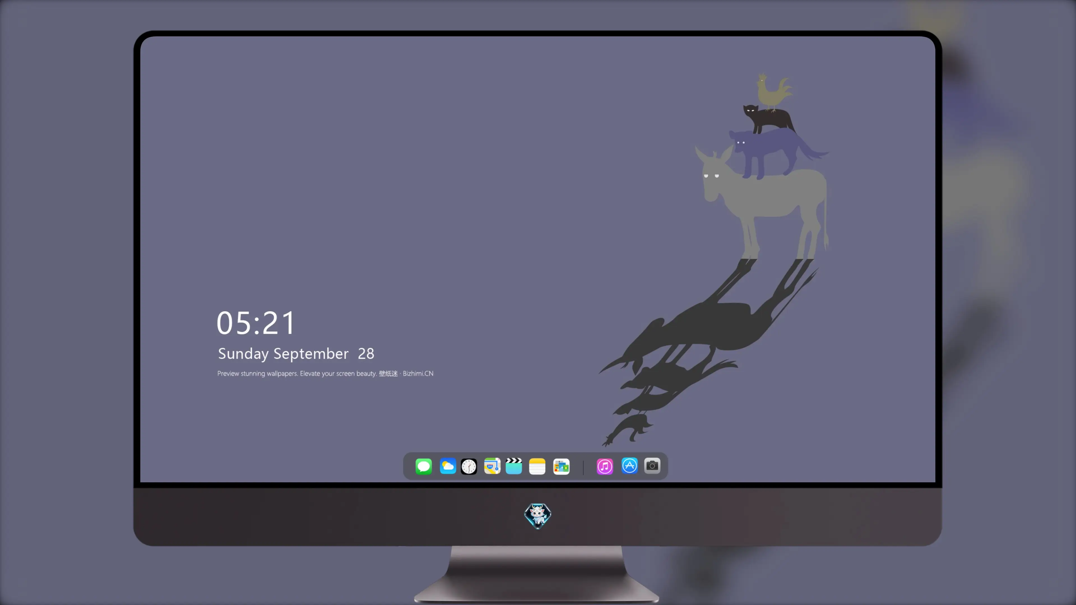Launch the pink iTunes Store icon

point(605,466)
